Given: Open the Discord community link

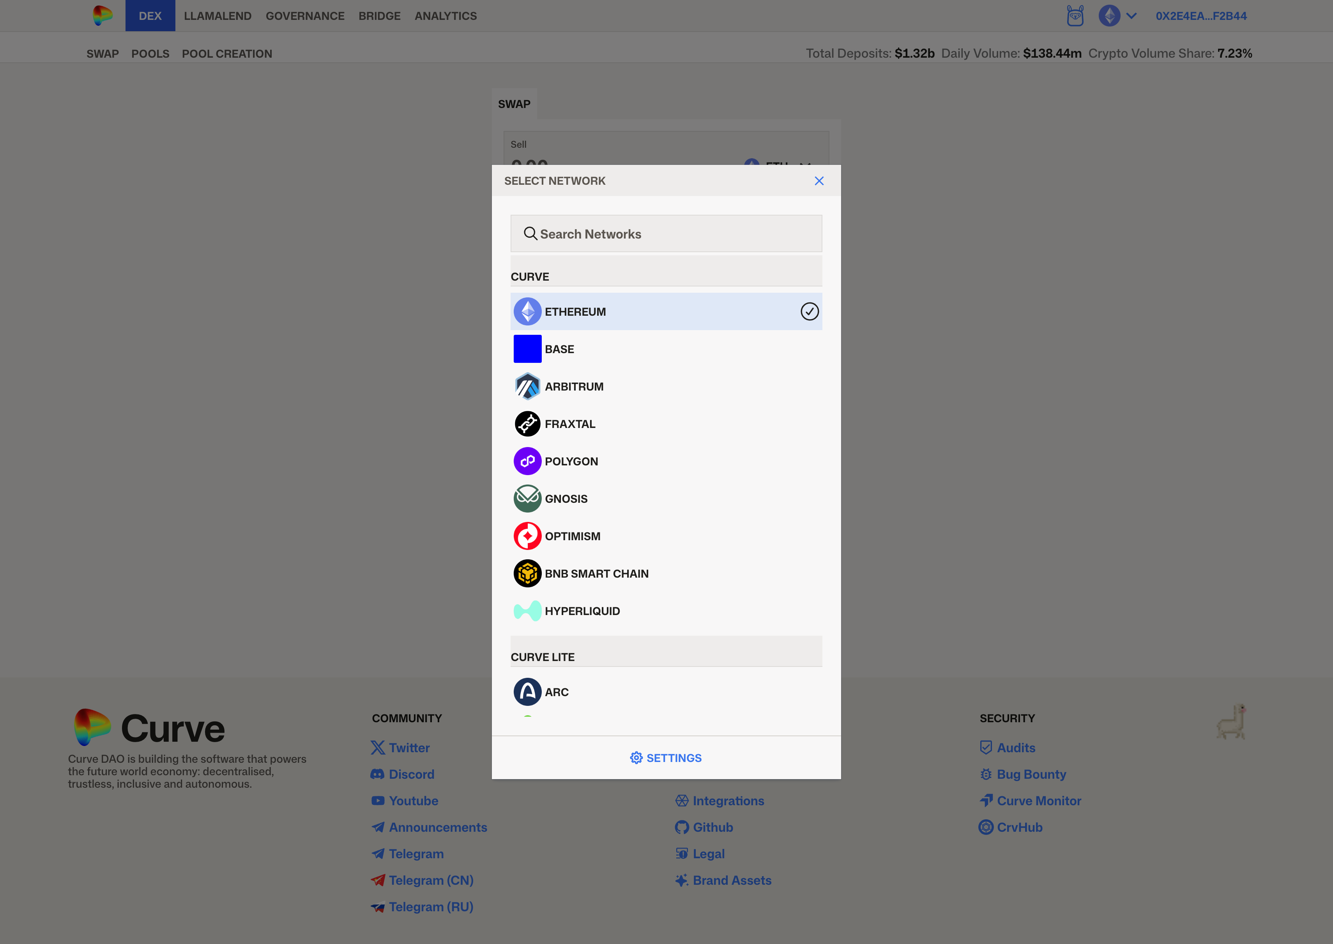Looking at the screenshot, I should coord(402,774).
